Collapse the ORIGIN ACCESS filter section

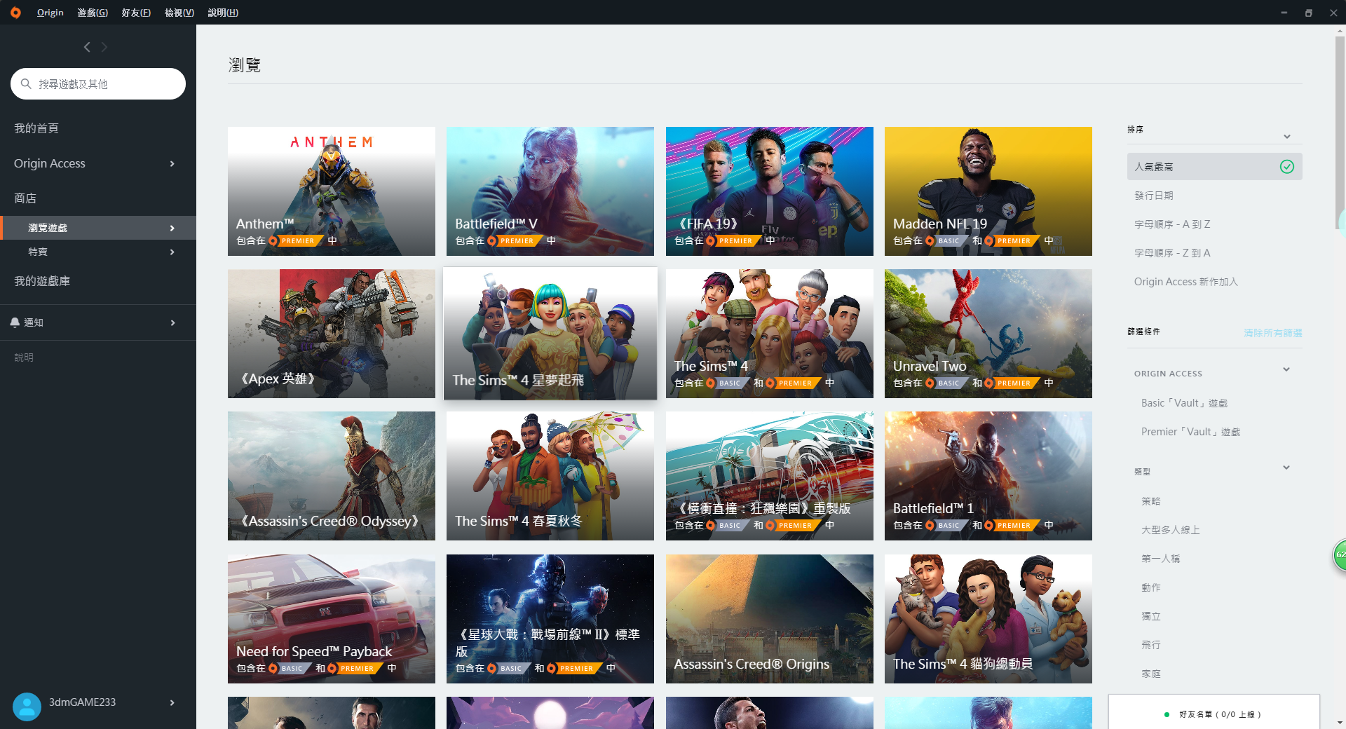pos(1287,369)
